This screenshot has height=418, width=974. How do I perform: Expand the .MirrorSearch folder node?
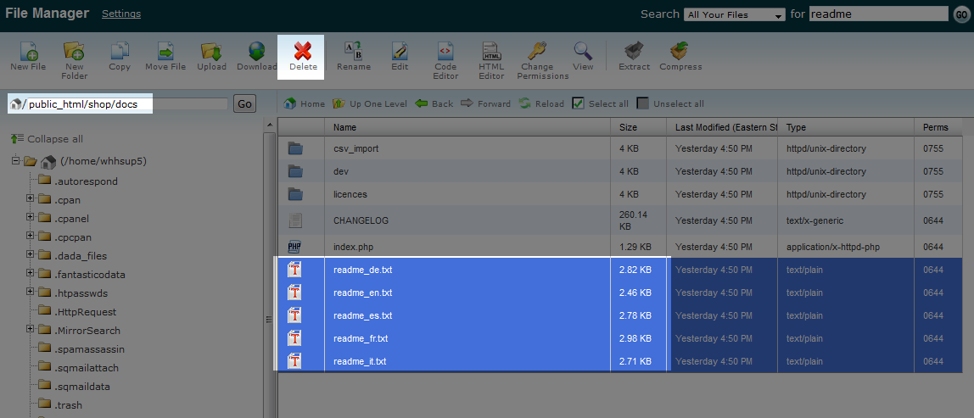coord(31,330)
